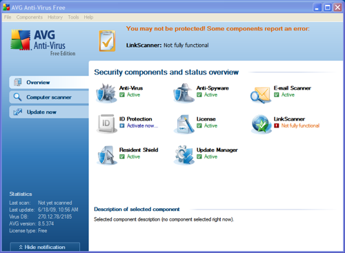This screenshot has height=253, width=345.
Task: Click LinkScanner red error status mark
Action: [x=277, y=125]
